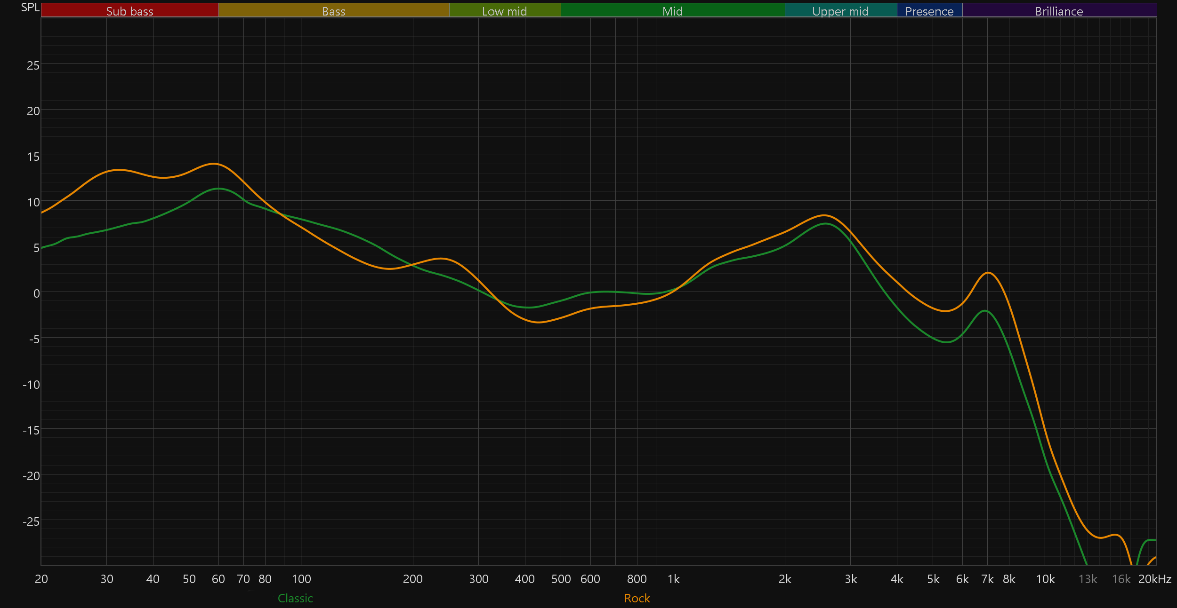Click the 100 Hz frequency axis label
The height and width of the screenshot is (608, 1177).
tap(301, 579)
